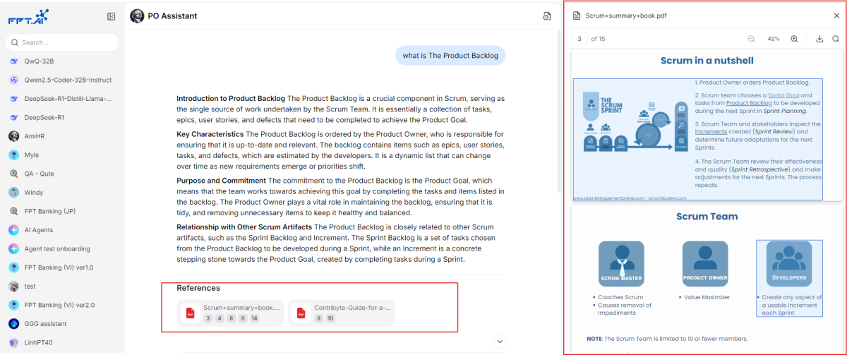Click the 42% zoom level value
Image resolution: width=847 pixels, height=355 pixels.
coord(773,39)
